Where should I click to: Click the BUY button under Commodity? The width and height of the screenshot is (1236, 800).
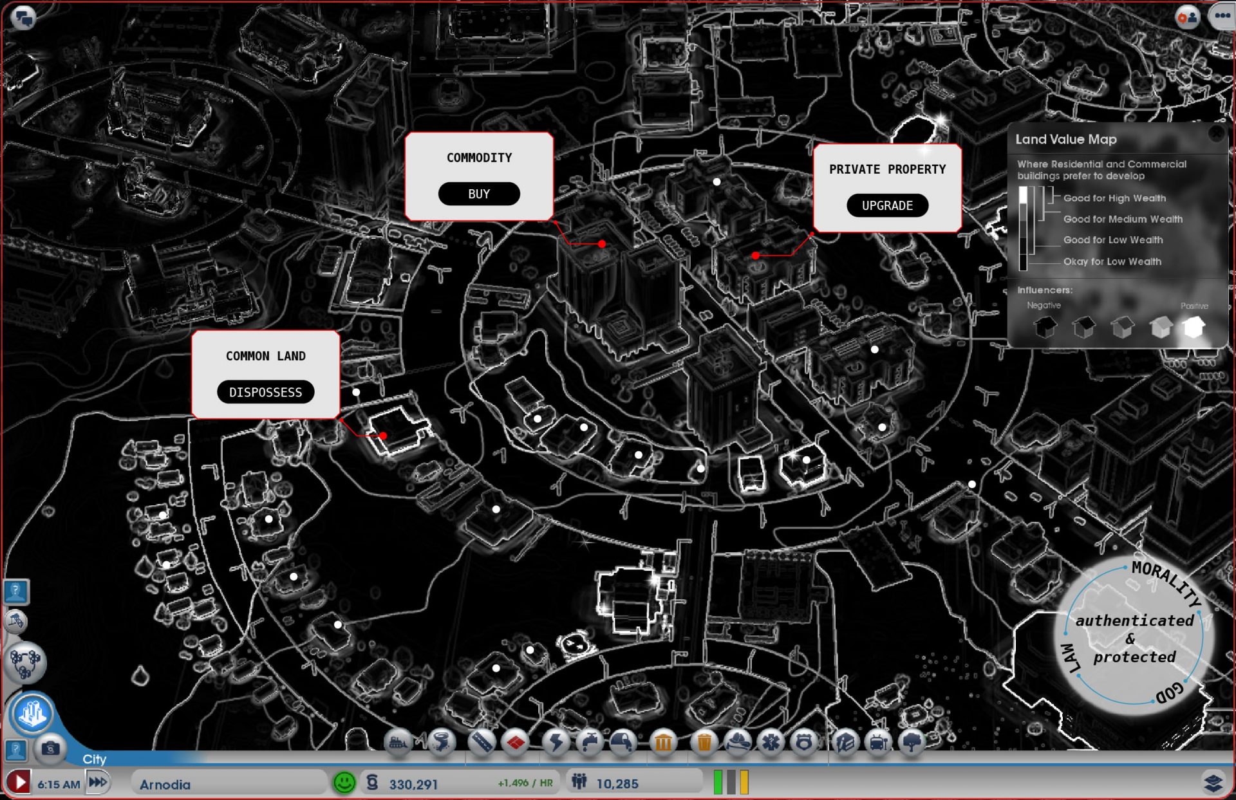479,194
